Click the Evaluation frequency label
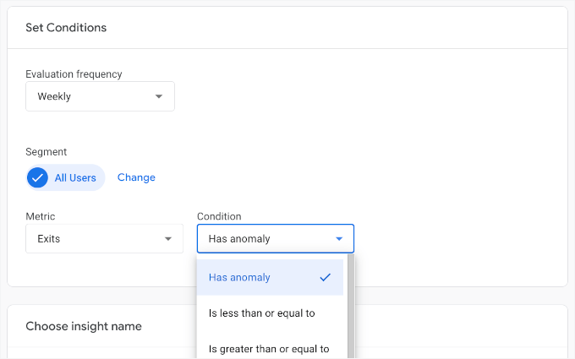This screenshot has height=359, width=575. (x=74, y=74)
